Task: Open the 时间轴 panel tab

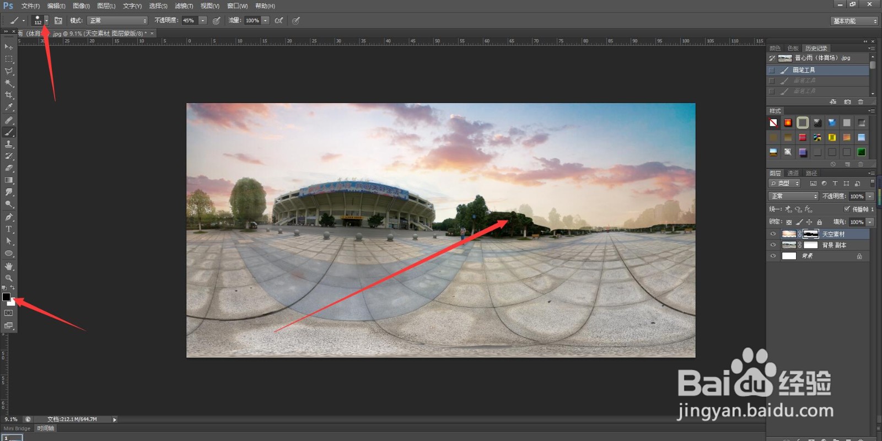Action: pyautogui.click(x=46, y=428)
